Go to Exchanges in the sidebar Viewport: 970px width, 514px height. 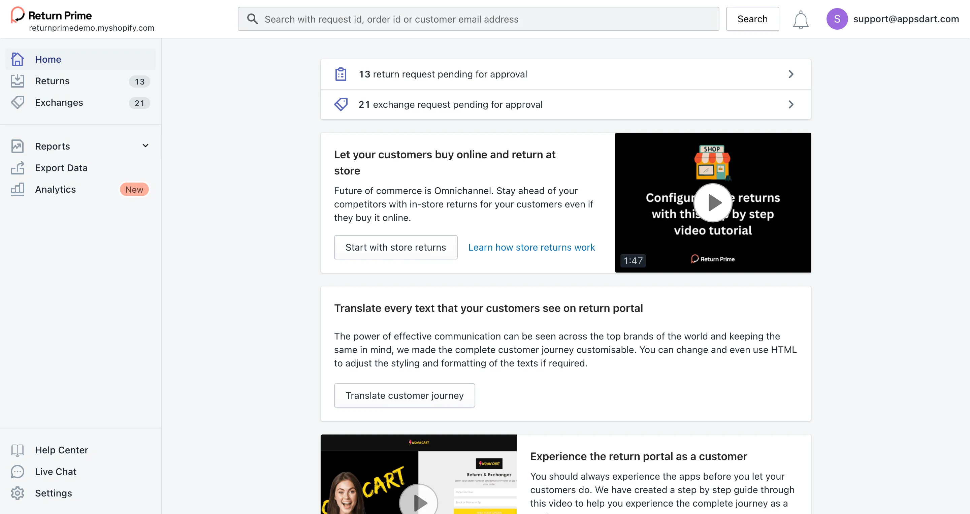pos(59,102)
